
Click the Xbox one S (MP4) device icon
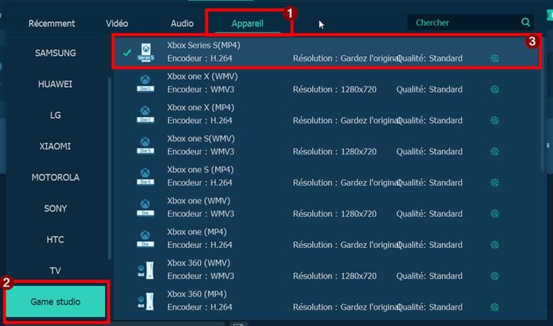(145, 176)
